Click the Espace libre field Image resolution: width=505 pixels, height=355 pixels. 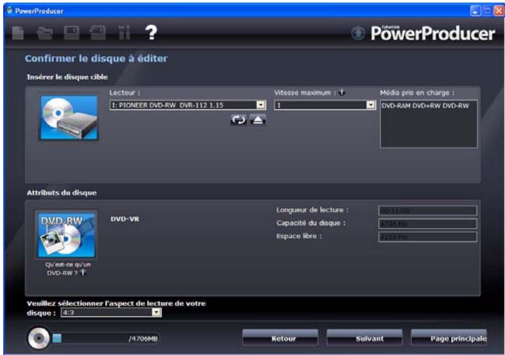[428, 237]
